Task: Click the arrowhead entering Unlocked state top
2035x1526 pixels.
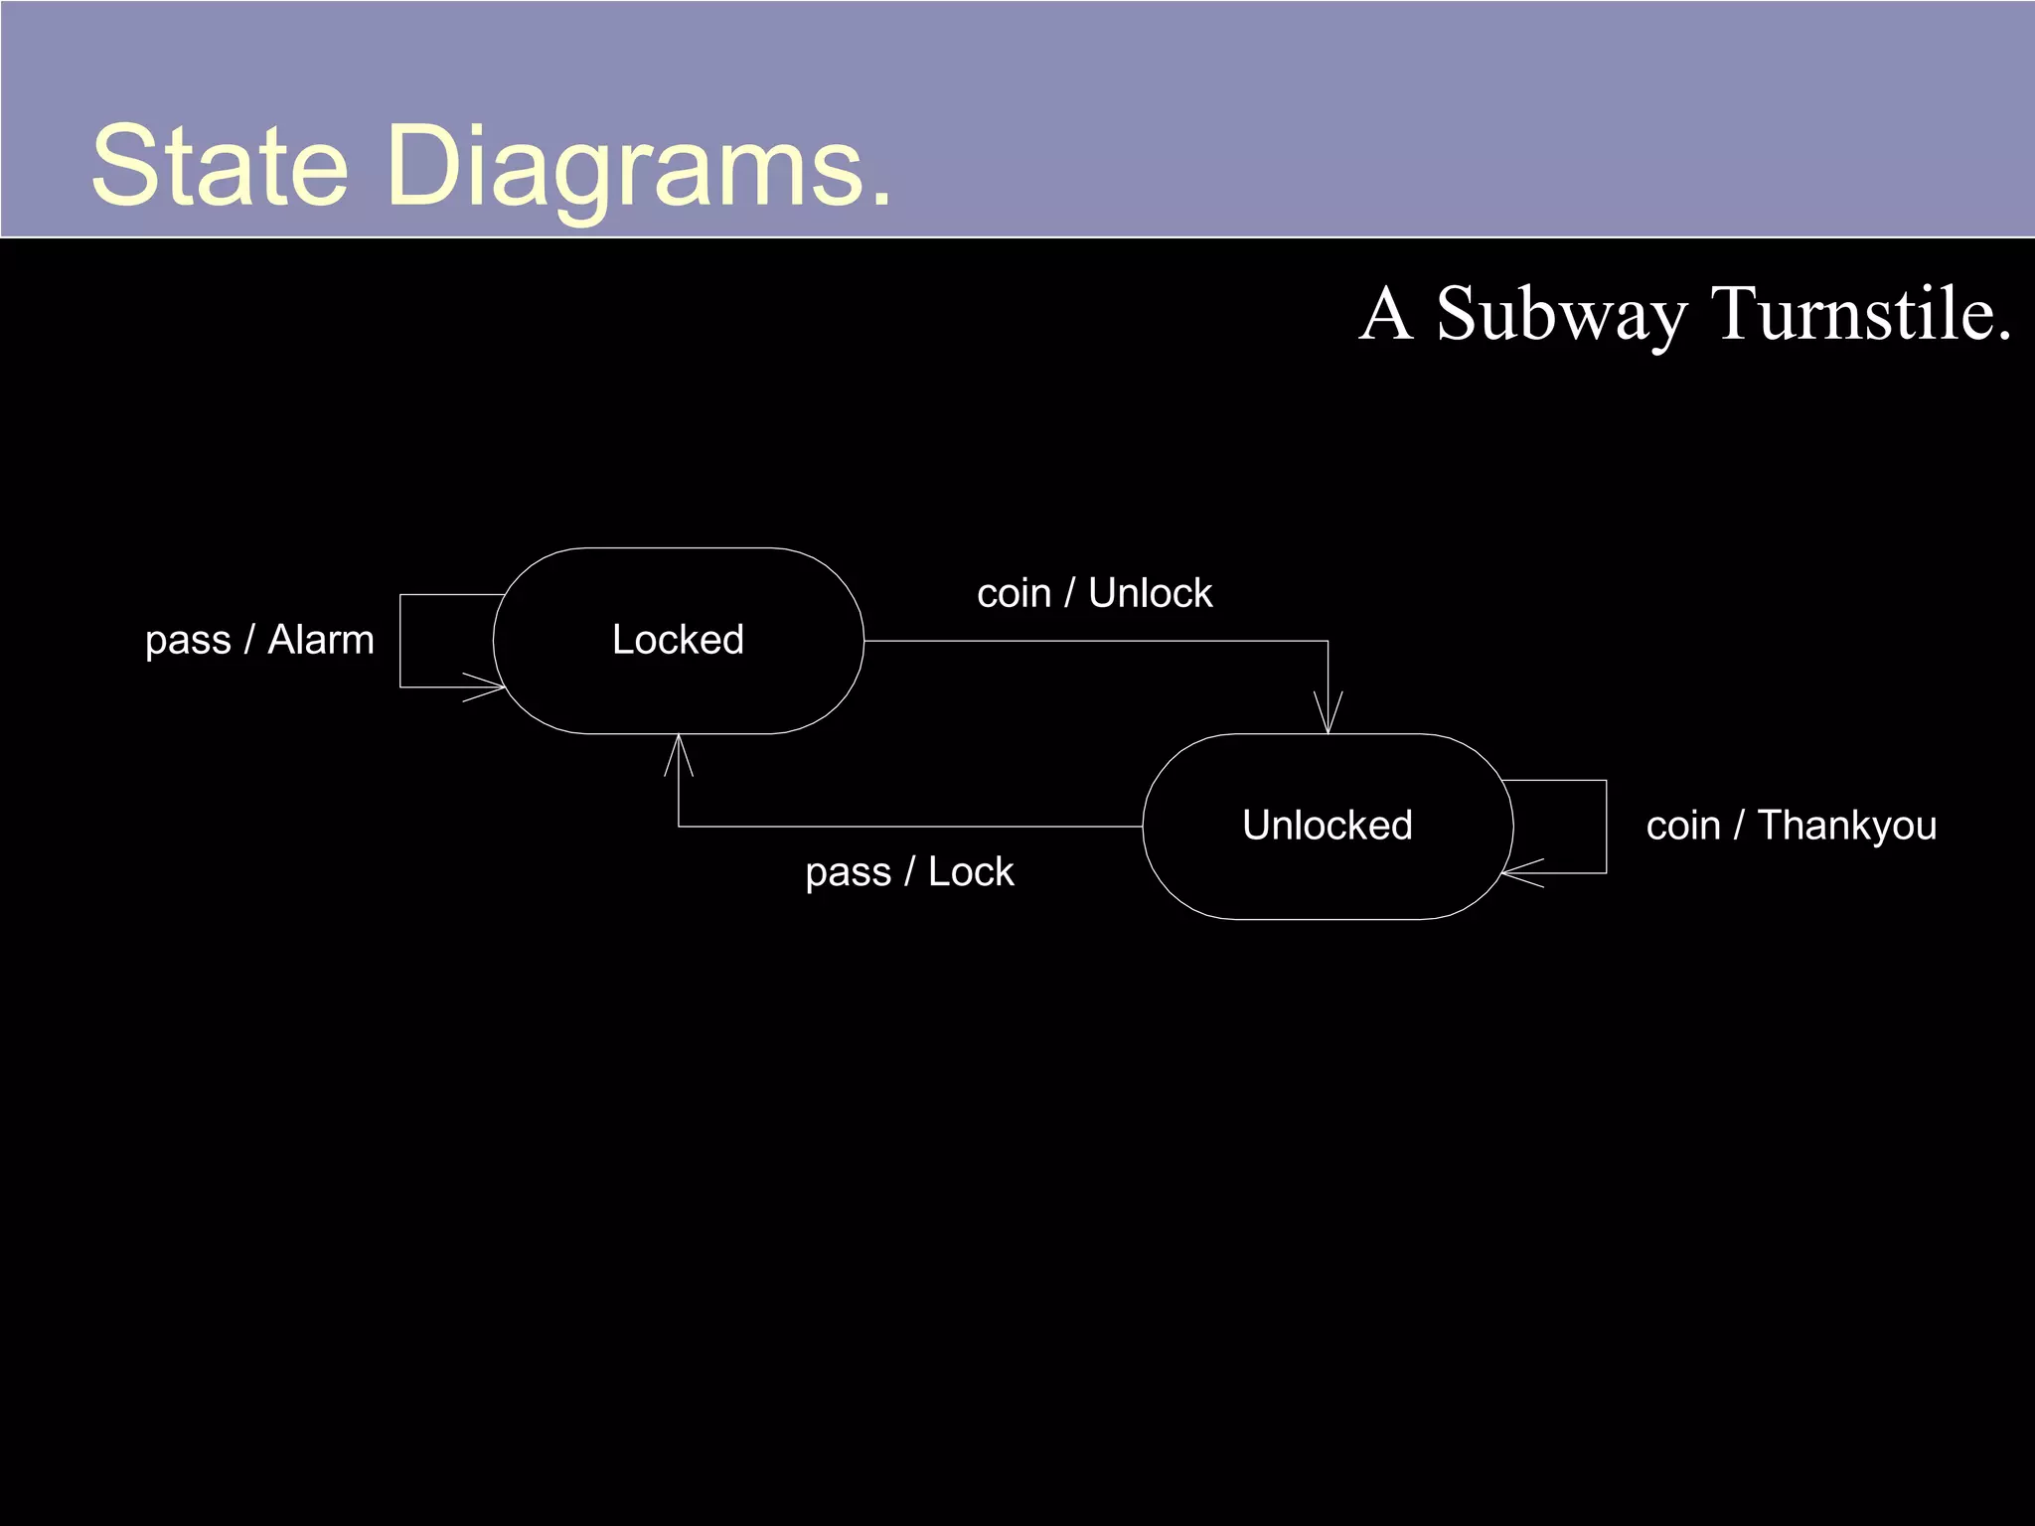Action: click(1328, 715)
